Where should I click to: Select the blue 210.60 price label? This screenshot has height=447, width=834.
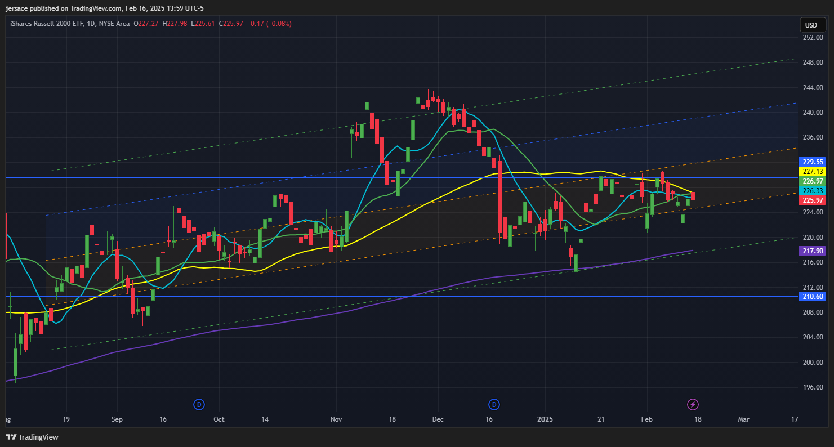pos(813,296)
